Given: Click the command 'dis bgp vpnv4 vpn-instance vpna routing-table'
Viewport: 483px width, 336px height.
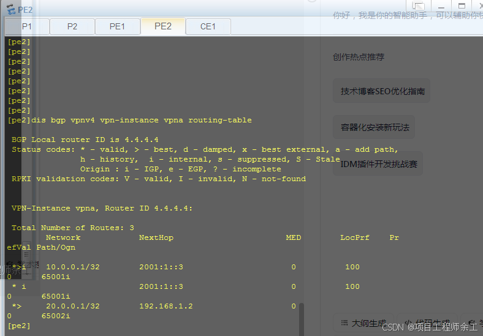Looking at the screenshot, I should coord(142,121).
